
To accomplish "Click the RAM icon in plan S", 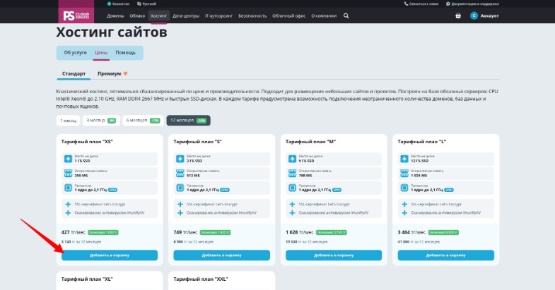I will click(180, 174).
